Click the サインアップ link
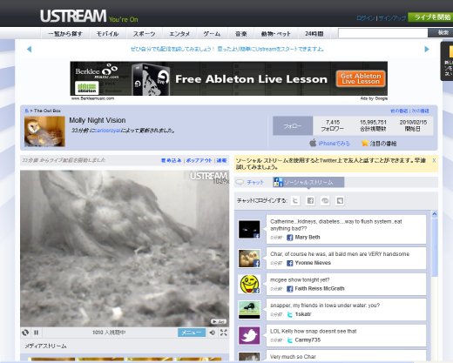The image size is (453, 363). [x=392, y=18]
